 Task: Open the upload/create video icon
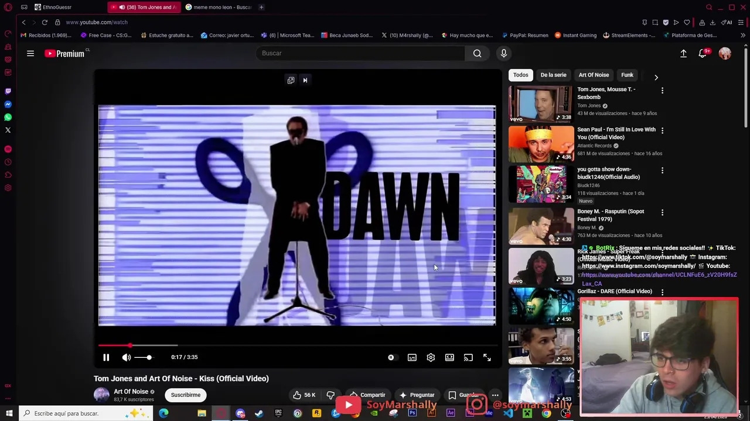pyautogui.click(x=683, y=53)
